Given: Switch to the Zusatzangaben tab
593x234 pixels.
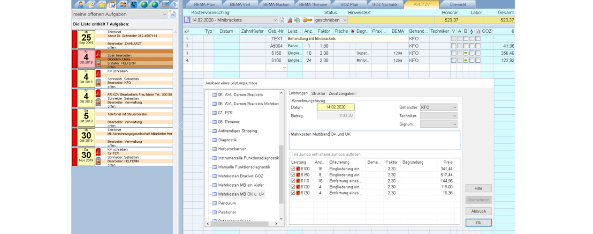Looking at the screenshot, I should point(342,94).
